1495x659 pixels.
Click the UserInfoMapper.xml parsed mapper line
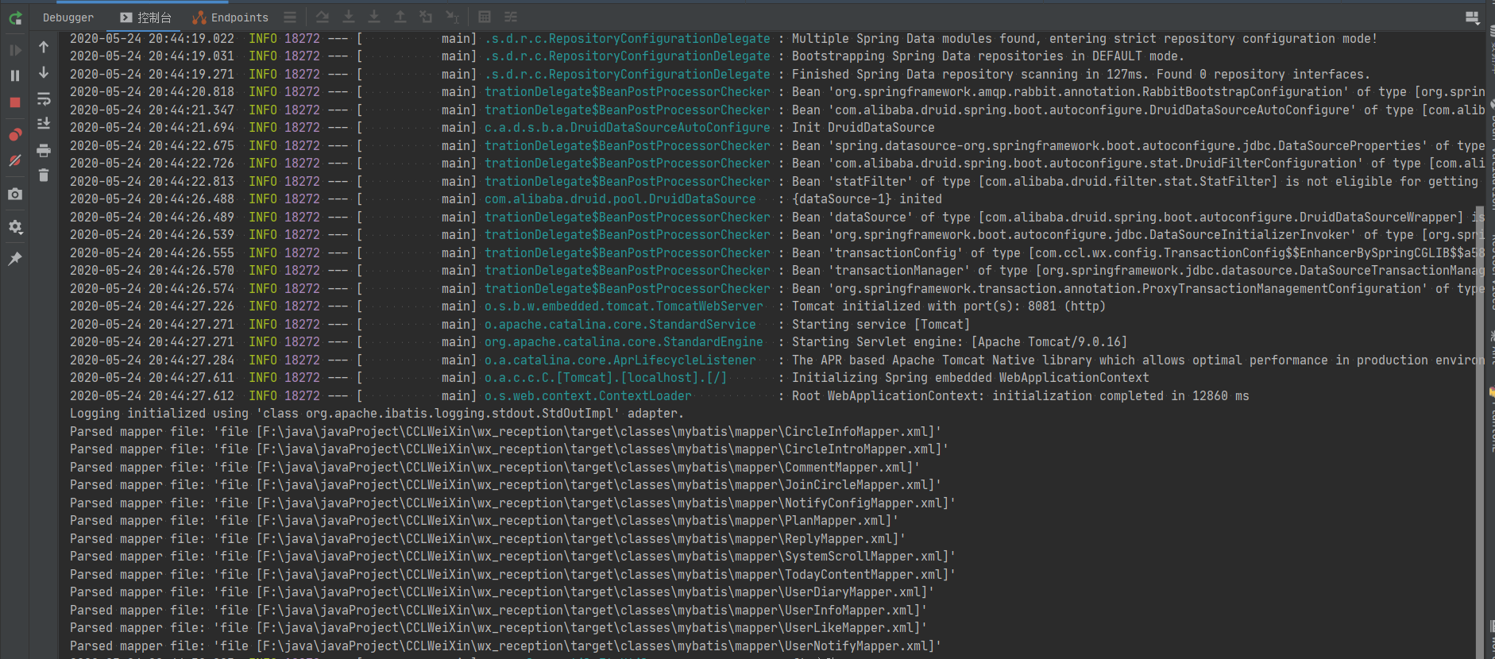click(x=498, y=611)
